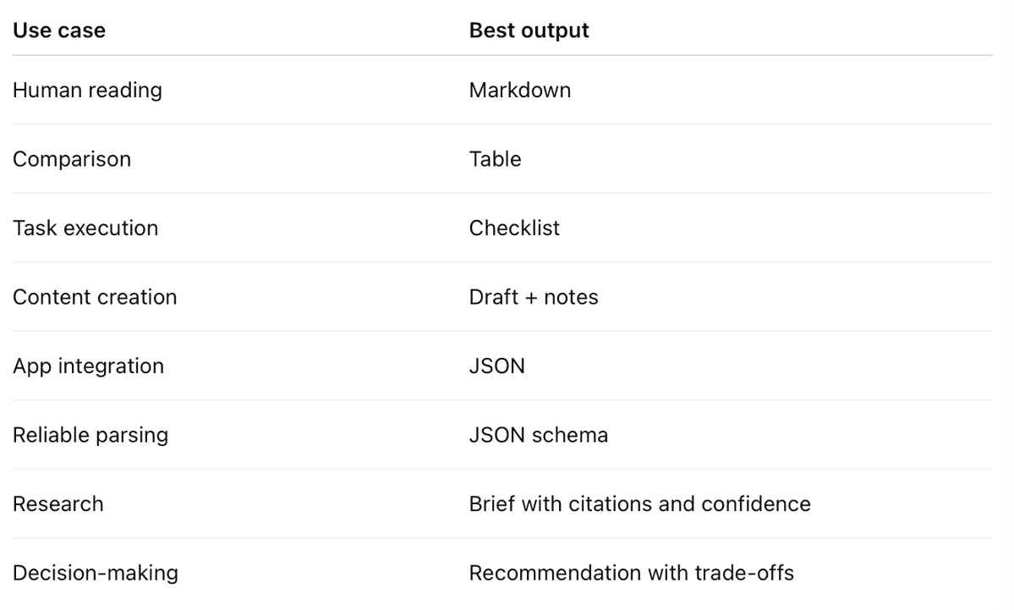Click the 'Checklist' output text
The width and height of the screenshot is (1014, 610).
coord(515,228)
